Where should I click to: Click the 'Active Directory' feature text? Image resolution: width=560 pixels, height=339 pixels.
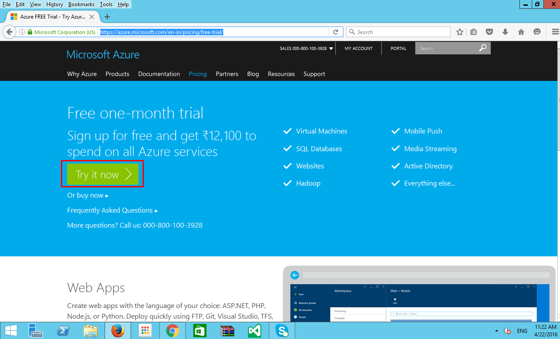(428, 166)
